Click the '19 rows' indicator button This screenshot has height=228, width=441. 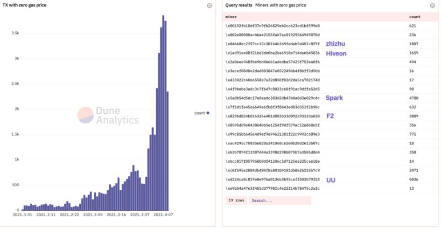tap(236, 200)
